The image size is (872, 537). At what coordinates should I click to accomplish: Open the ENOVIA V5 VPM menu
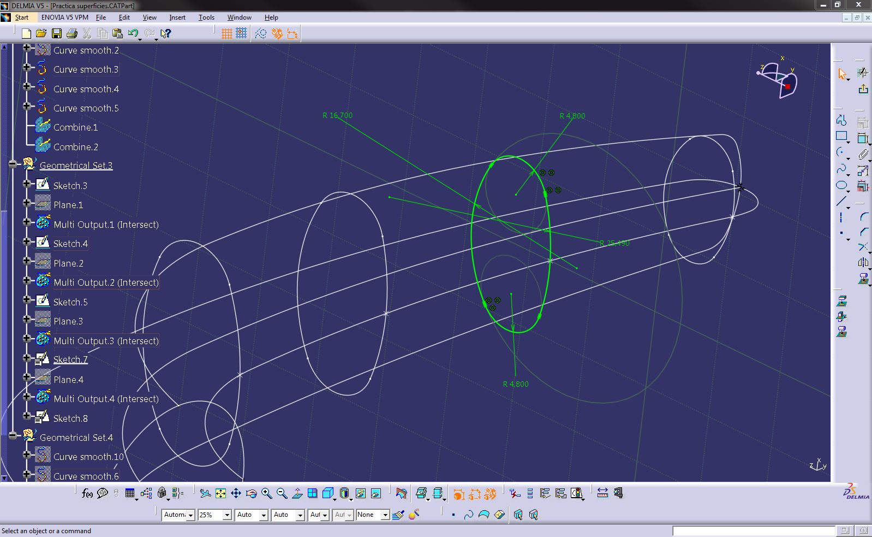click(x=65, y=17)
